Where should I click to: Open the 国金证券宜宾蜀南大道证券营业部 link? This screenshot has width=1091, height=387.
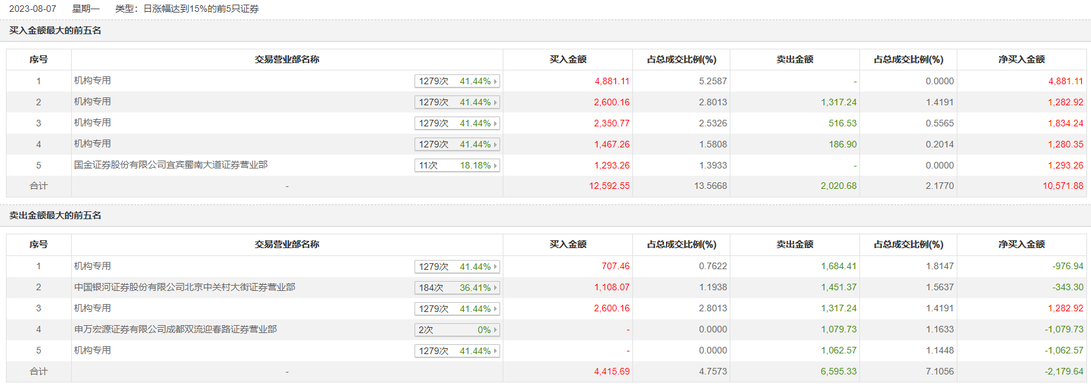(x=170, y=165)
